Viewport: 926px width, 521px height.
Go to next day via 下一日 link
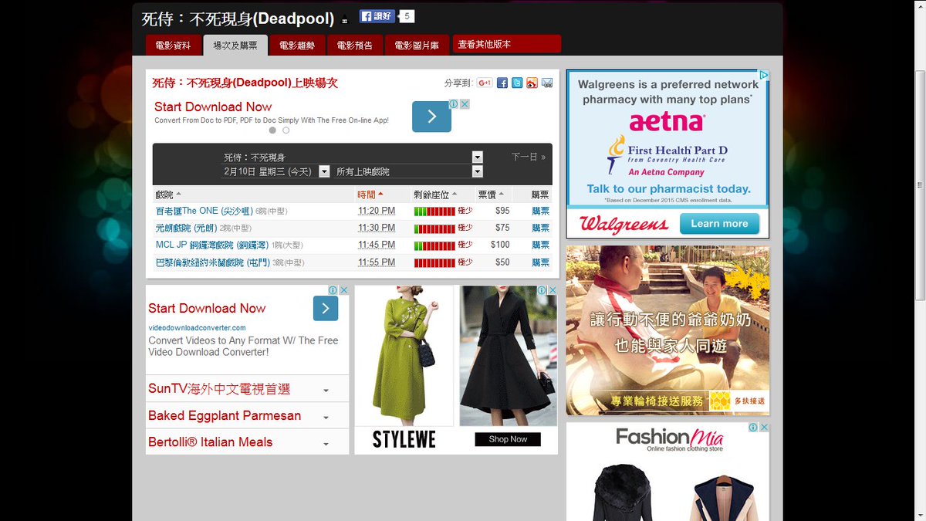529,157
